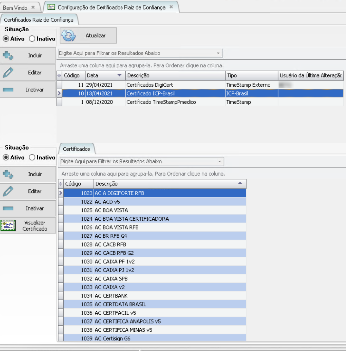The height and width of the screenshot is (351, 346).
Task: Close the Configuração de Certificados tab
Action: coord(171,7)
